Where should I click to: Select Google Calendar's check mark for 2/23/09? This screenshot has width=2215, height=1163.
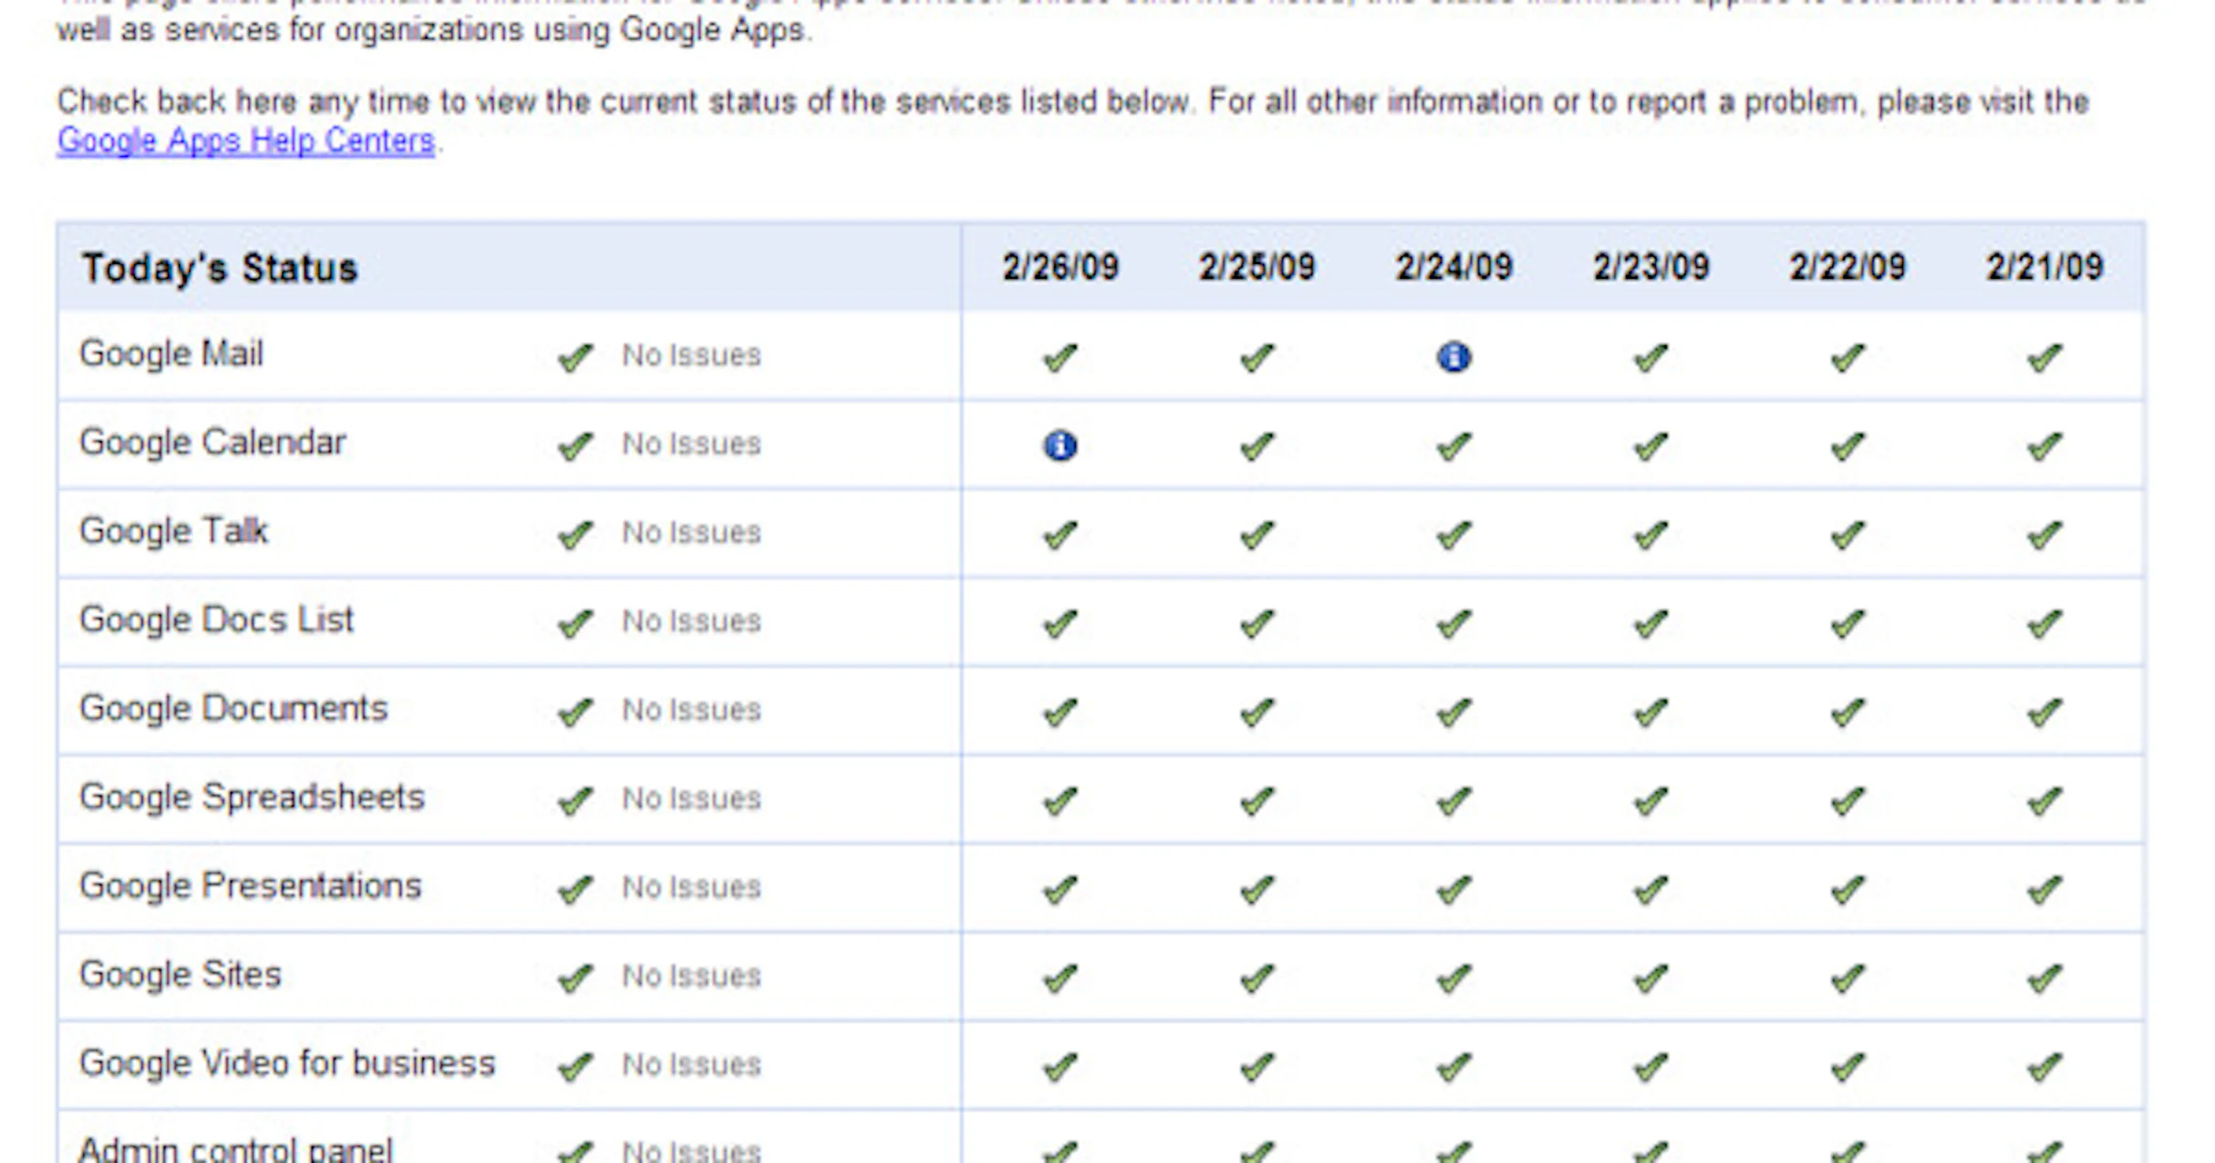pos(1651,445)
